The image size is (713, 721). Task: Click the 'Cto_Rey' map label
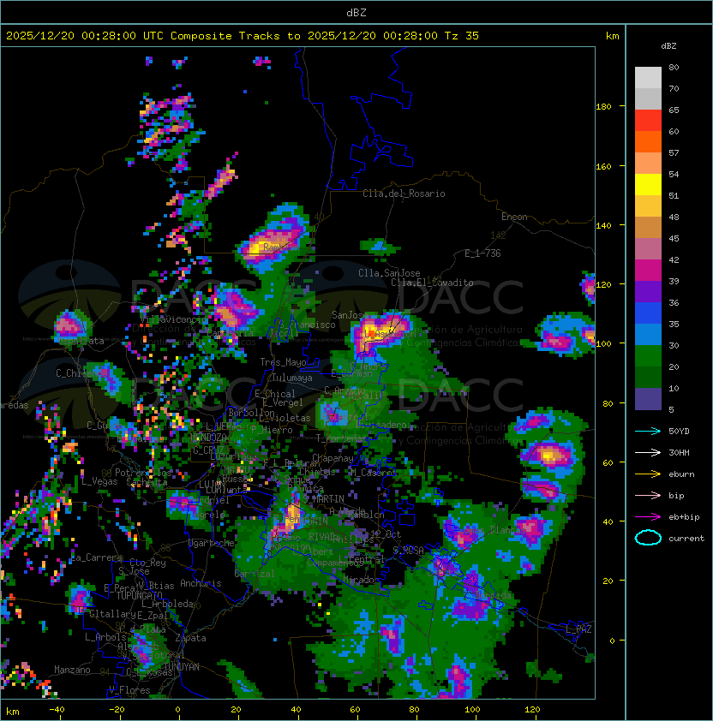tap(147, 563)
